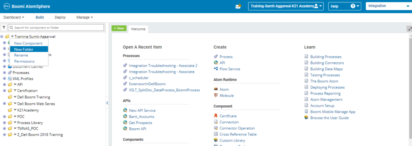Click the Processes tree gear icon
Screen dimensions: 412x146
pyautogui.click(x=10, y=72)
